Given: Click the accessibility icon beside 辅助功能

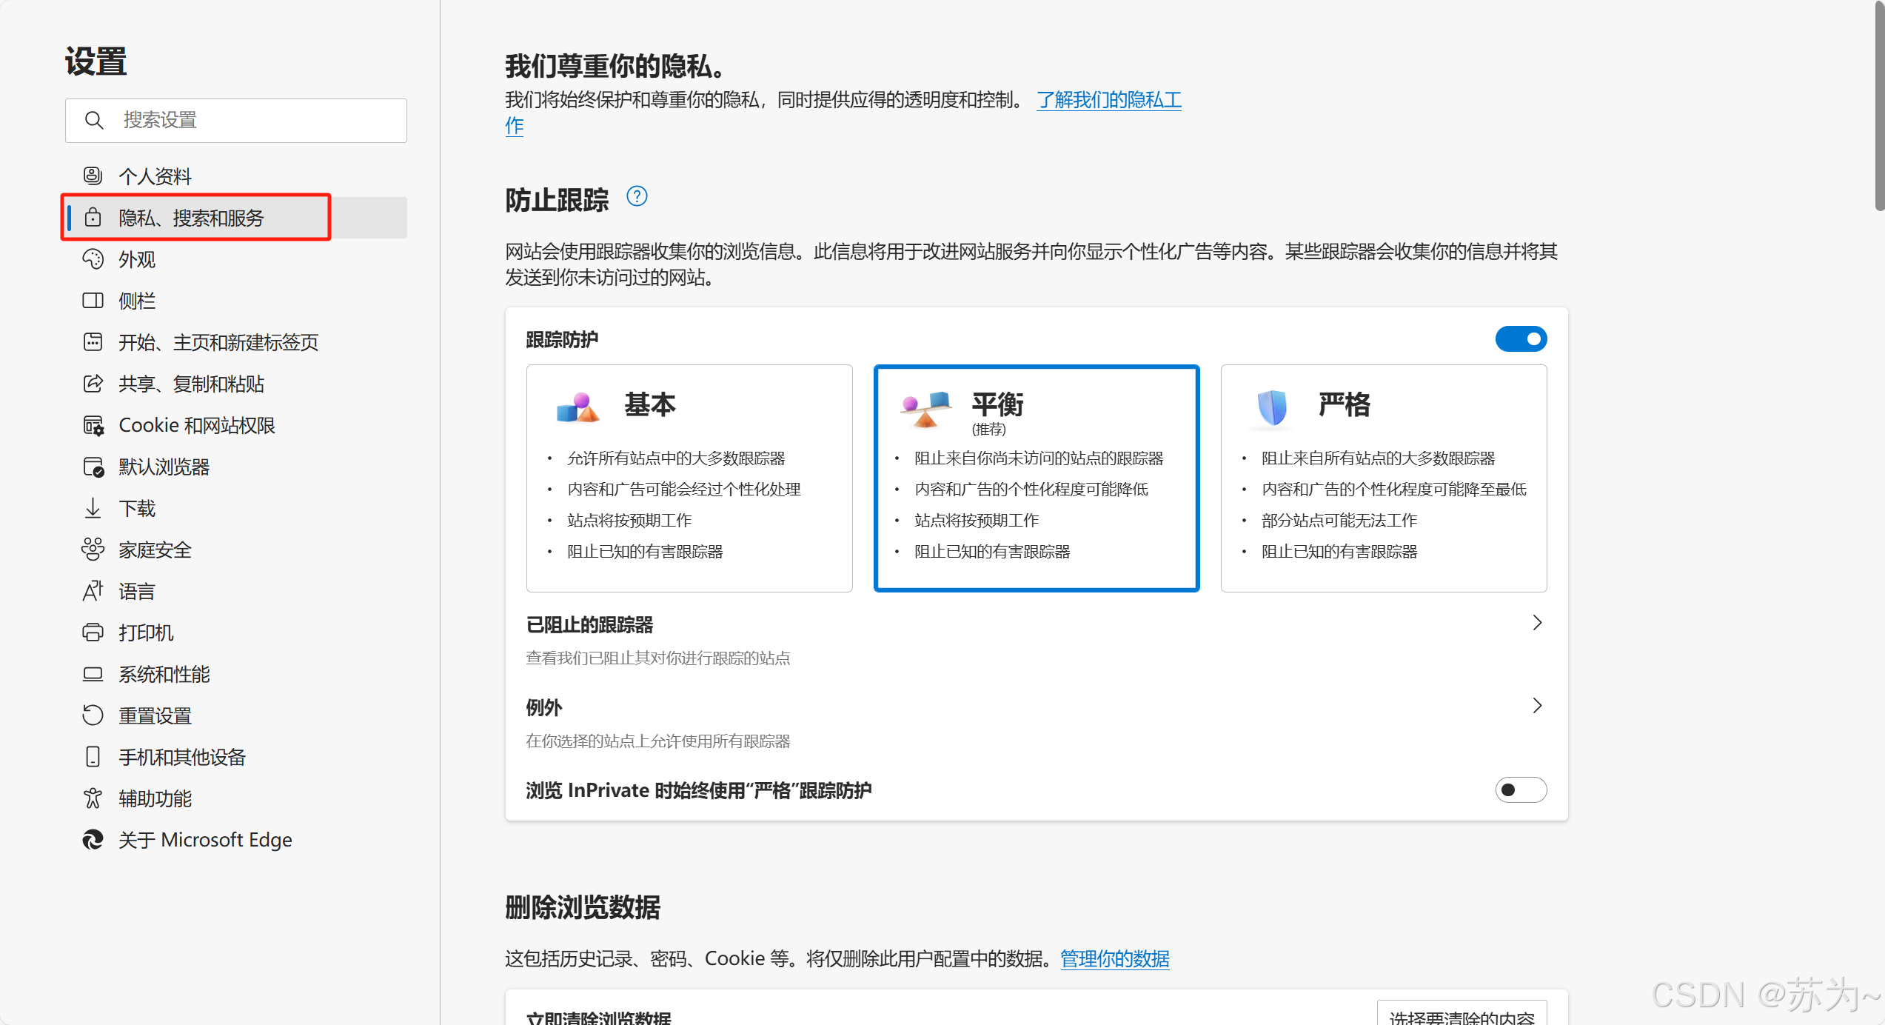Looking at the screenshot, I should click(93, 798).
